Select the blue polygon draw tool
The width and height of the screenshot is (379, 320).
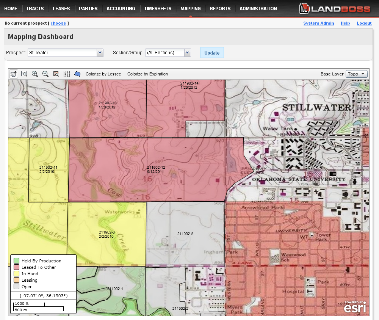[77, 74]
